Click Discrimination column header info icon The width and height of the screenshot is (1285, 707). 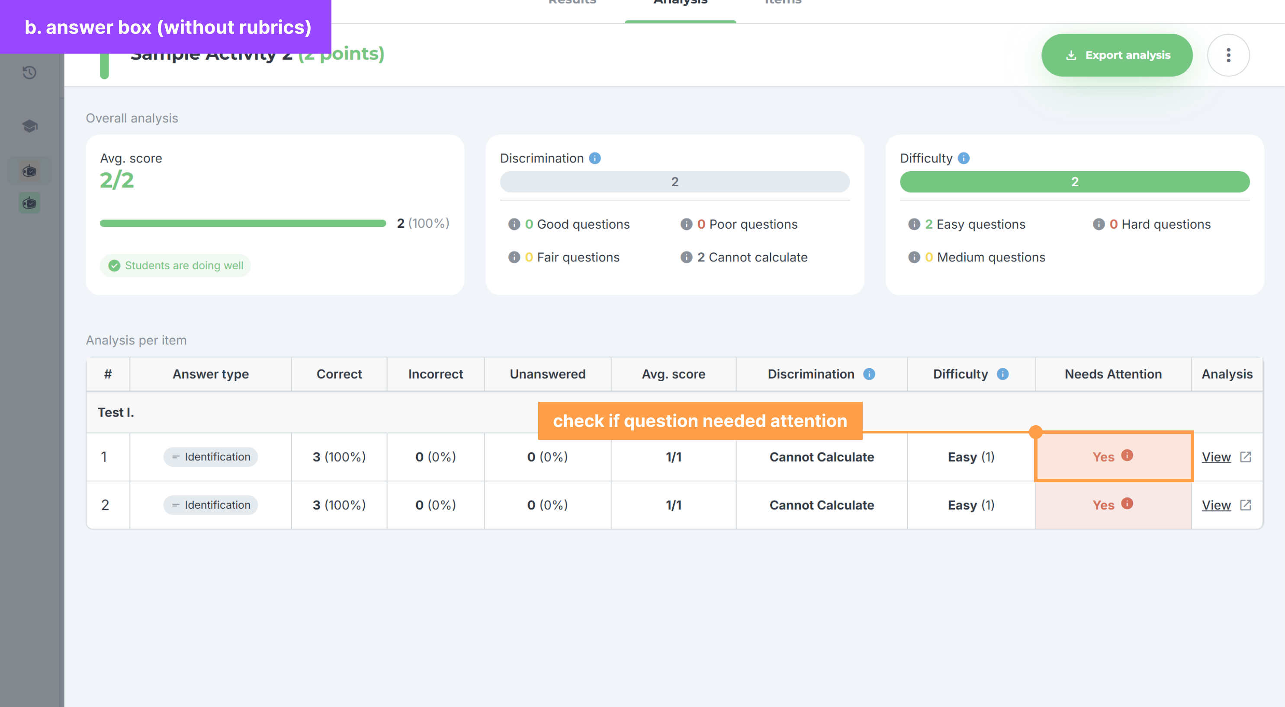point(868,374)
